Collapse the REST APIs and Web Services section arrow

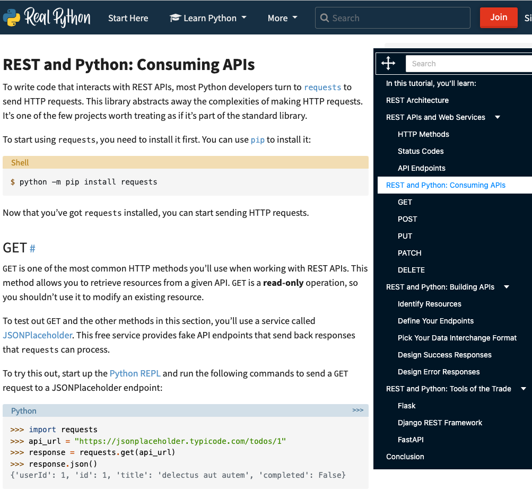pyautogui.click(x=498, y=117)
